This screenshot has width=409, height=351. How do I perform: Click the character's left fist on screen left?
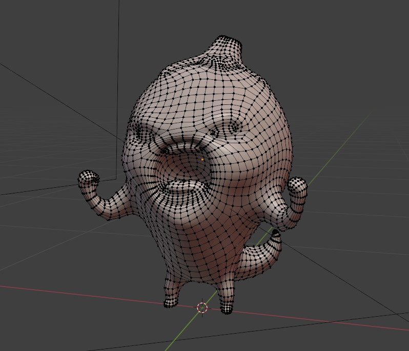click(89, 180)
